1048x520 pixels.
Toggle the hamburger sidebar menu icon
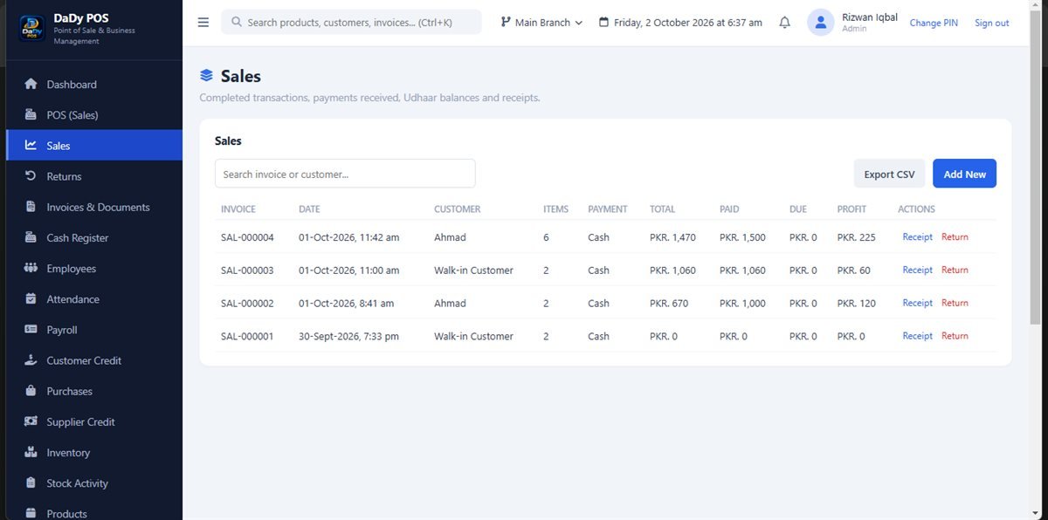point(203,23)
